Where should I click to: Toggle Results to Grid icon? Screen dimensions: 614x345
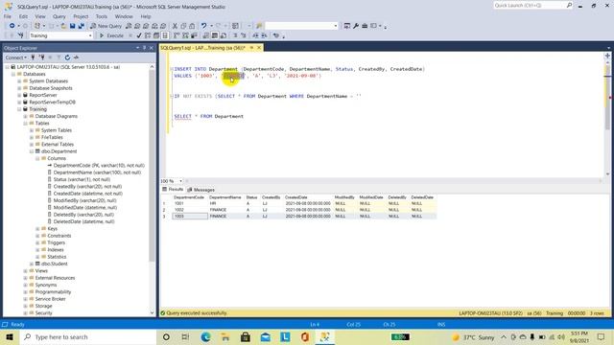[215, 35]
